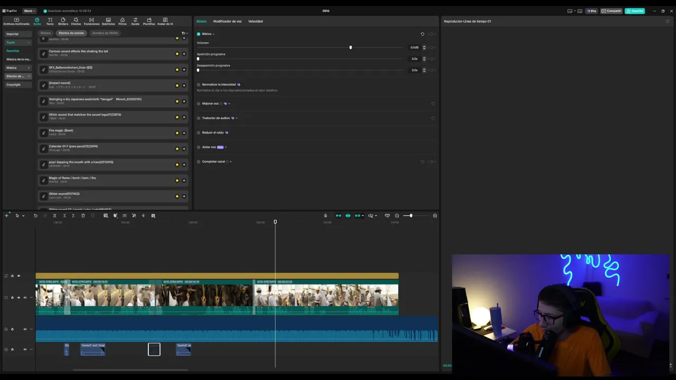This screenshot has width=676, height=380.
Task: Click the Desaparición progresiva slider handle
Action: (x=198, y=70)
